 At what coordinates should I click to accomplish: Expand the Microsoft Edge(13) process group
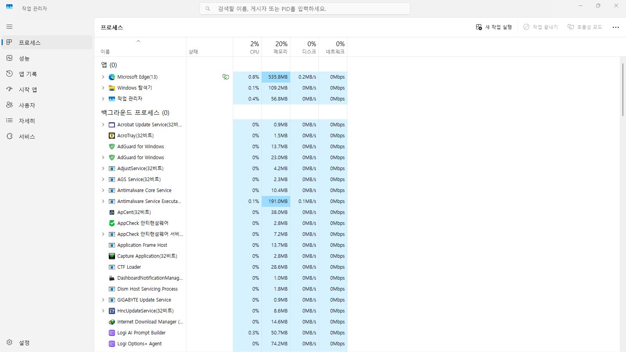tap(103, 77)
